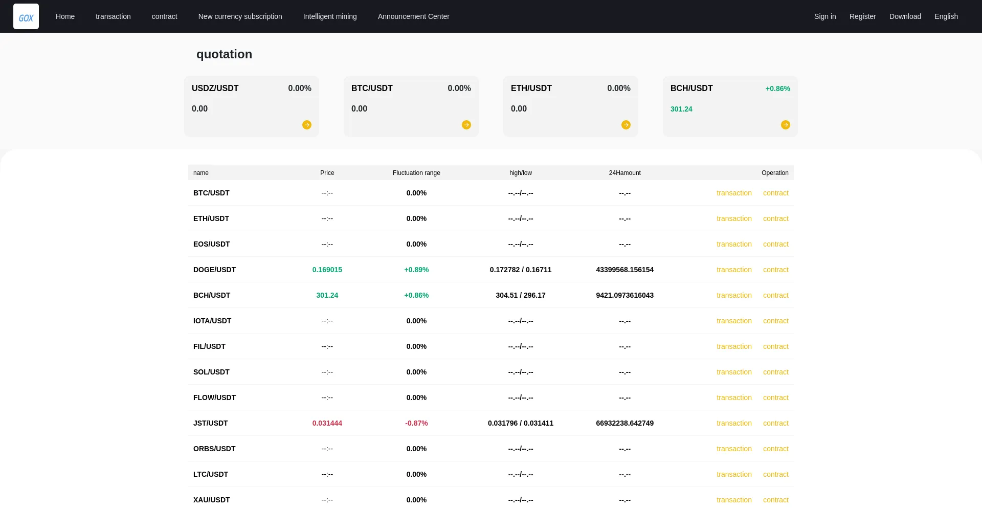Click the Register link
The image size is (982, 508).
coord(862,16)
